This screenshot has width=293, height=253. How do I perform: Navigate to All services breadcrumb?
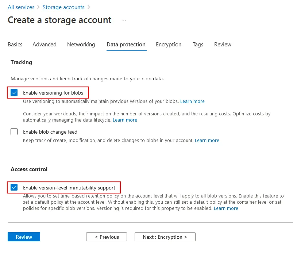21,7
